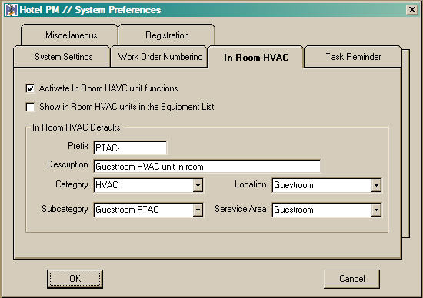Click the Hotel PM app icon in title bar
The image size is (423, 298).
click(x=12, y=10)
